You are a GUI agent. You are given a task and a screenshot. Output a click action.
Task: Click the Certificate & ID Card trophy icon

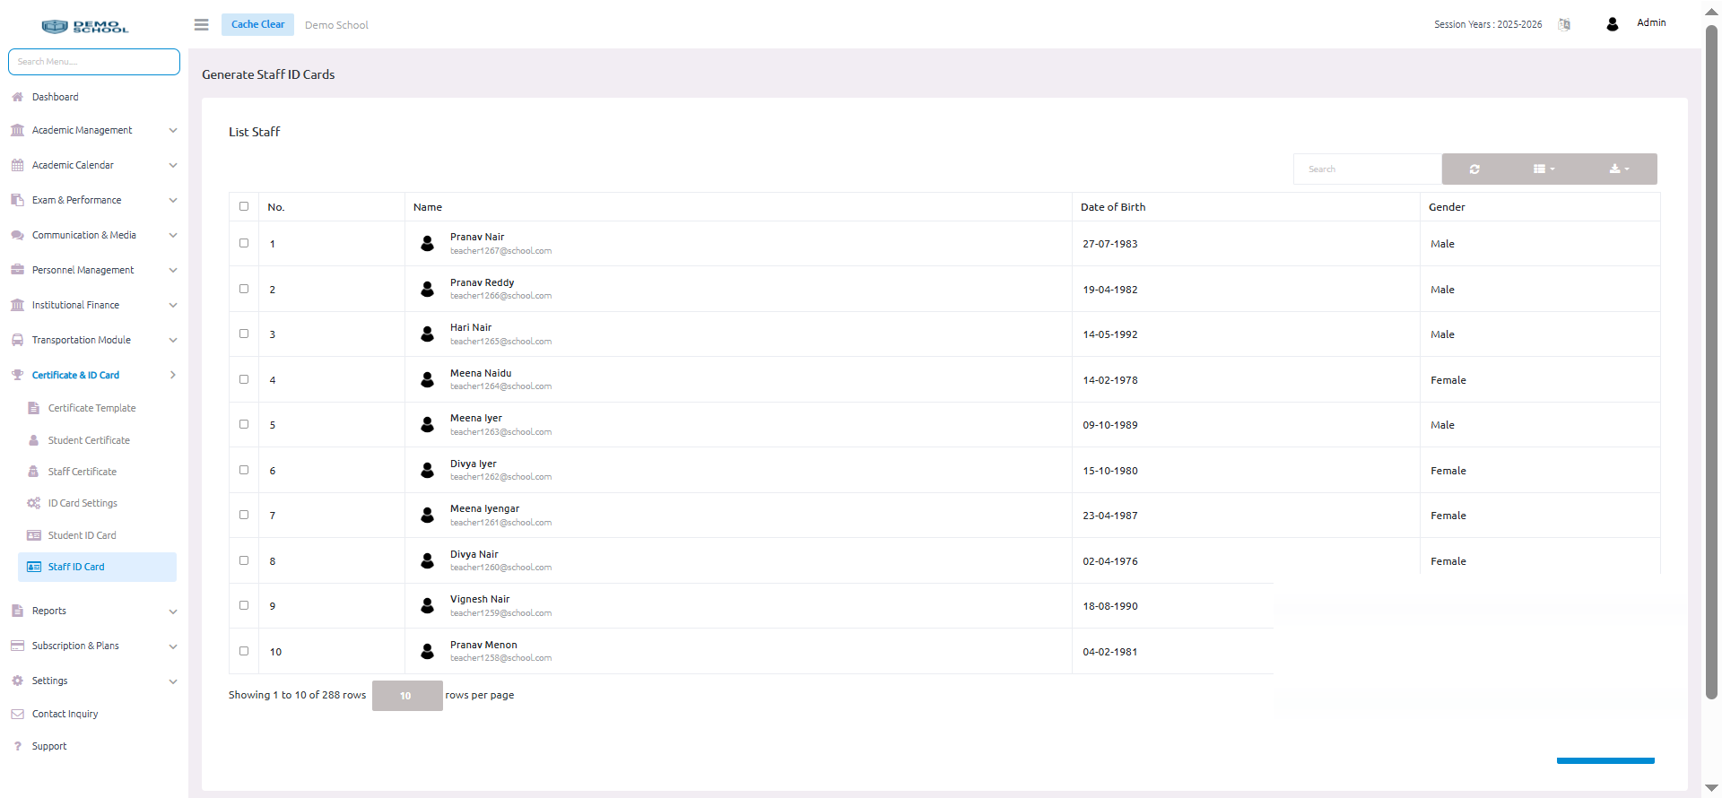coord(17,375)
